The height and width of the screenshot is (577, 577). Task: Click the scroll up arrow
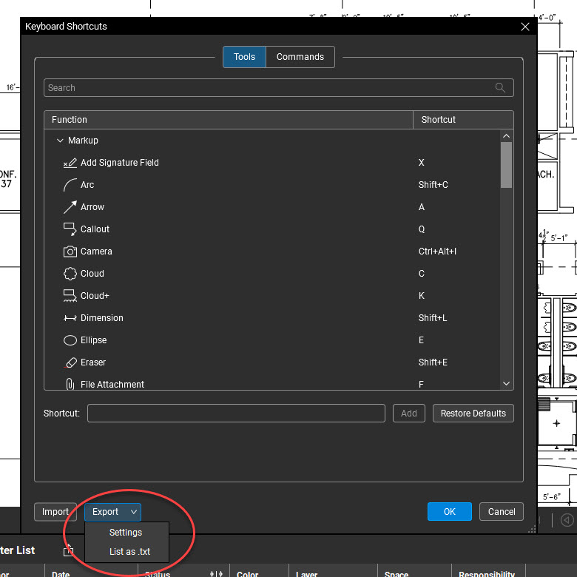[x=506, y=136]
